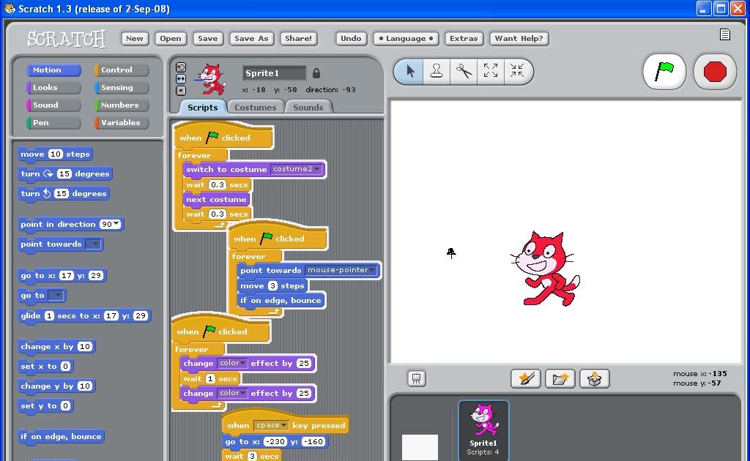750x461 pixels.
Task: Click the red stop sign
Action: [x=714, y=71]
